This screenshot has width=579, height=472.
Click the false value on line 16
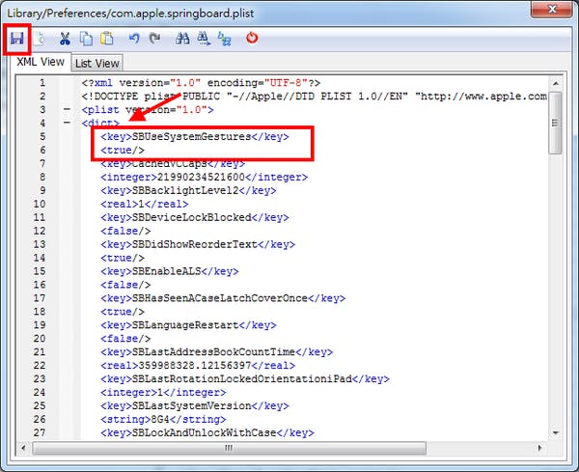[125, 285]
